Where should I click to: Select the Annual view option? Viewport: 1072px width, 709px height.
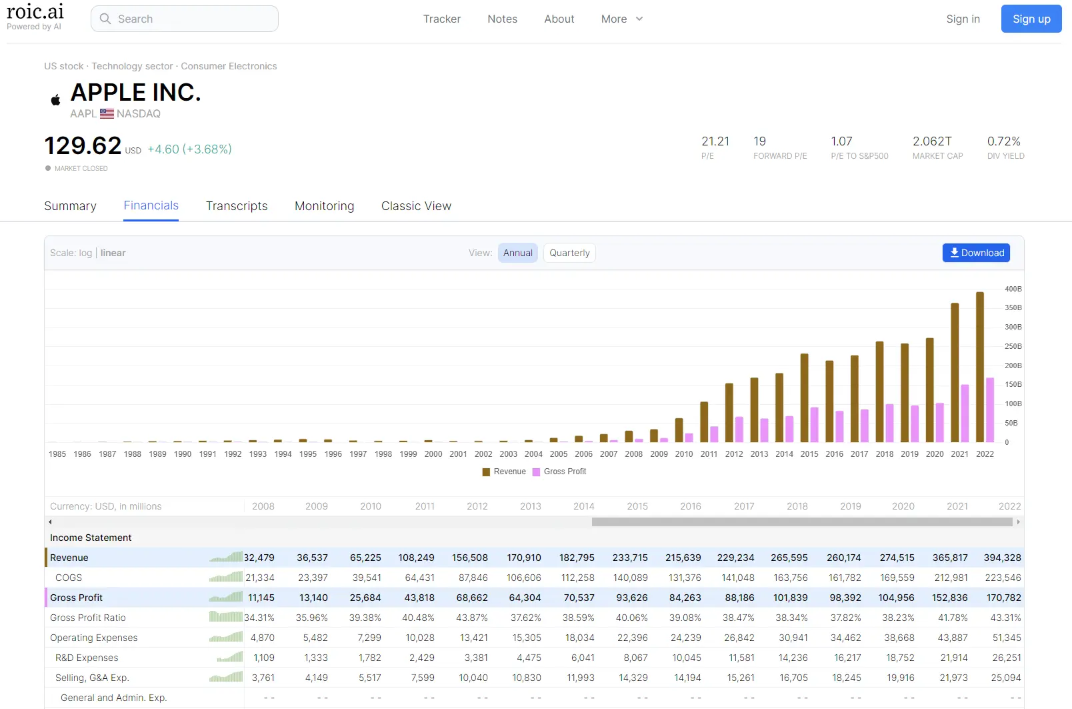pyautogui.click(x=517, y=253)
